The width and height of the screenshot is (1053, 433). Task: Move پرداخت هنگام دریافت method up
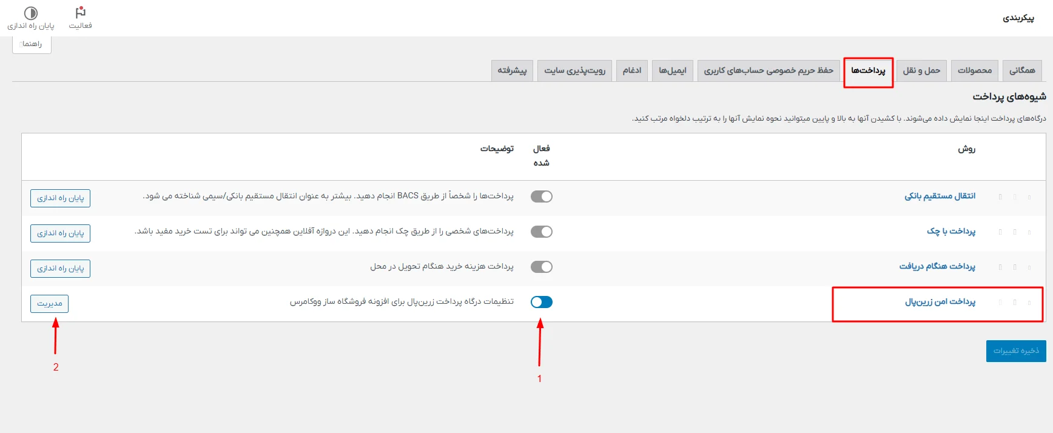pyautogui.click(x=1015, y=267)
